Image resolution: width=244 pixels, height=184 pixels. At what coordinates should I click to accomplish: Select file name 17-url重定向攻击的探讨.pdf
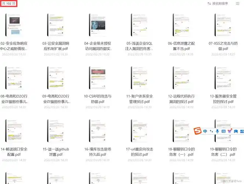139,152
